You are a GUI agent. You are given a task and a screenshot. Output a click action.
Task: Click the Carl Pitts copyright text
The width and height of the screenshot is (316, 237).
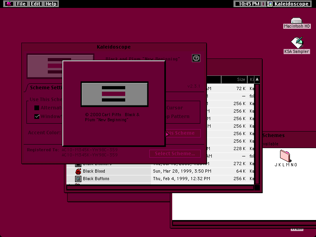[x=112, y=117]
